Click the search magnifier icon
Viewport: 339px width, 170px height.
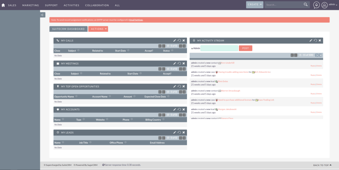tap(306, 5)
